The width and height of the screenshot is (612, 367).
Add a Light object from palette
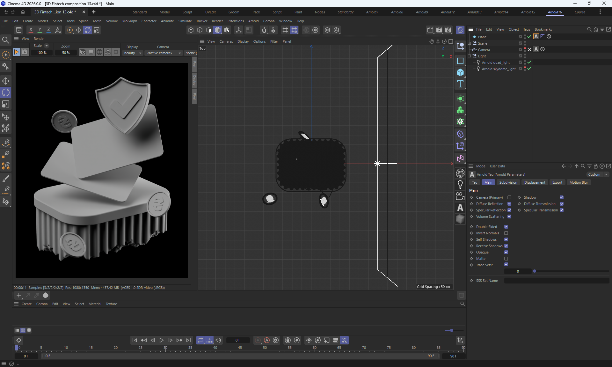(x=460, y=184)
